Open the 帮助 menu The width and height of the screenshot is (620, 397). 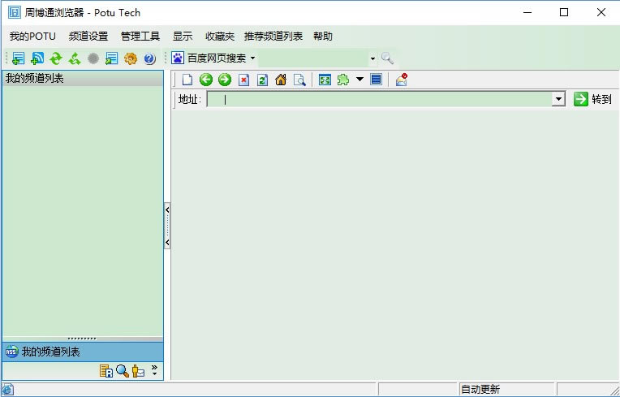(323, 37)
